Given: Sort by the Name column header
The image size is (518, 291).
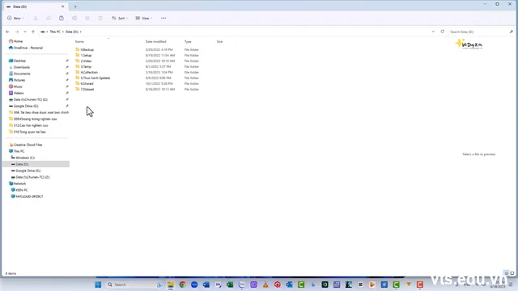Looking at the screenshot, I should click(79, 41).
